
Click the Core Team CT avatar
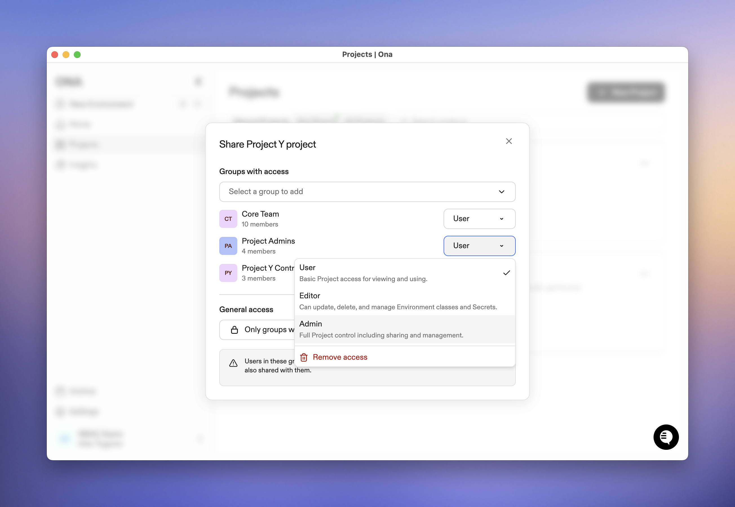tap(228, 219)
